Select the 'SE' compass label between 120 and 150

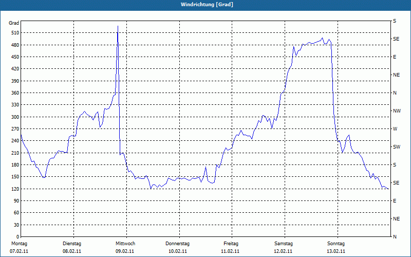(396, 183)
